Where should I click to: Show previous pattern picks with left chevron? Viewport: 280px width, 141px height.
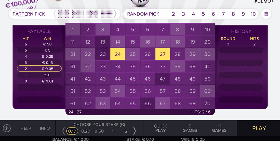tap(55, 14)
